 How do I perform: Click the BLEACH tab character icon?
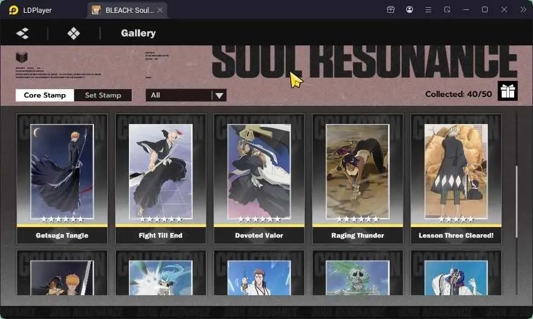96,10
